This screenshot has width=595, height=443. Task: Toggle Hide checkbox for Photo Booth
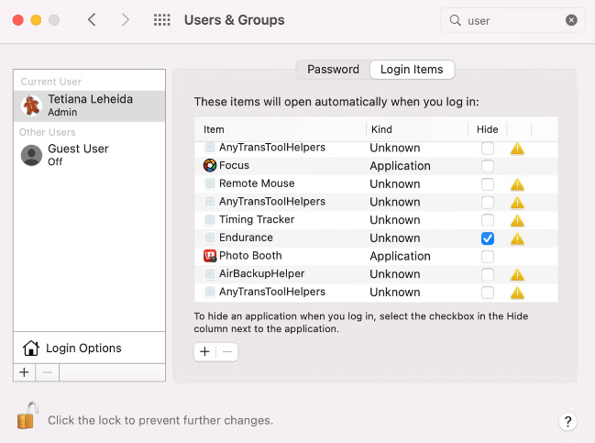(488, 257)
